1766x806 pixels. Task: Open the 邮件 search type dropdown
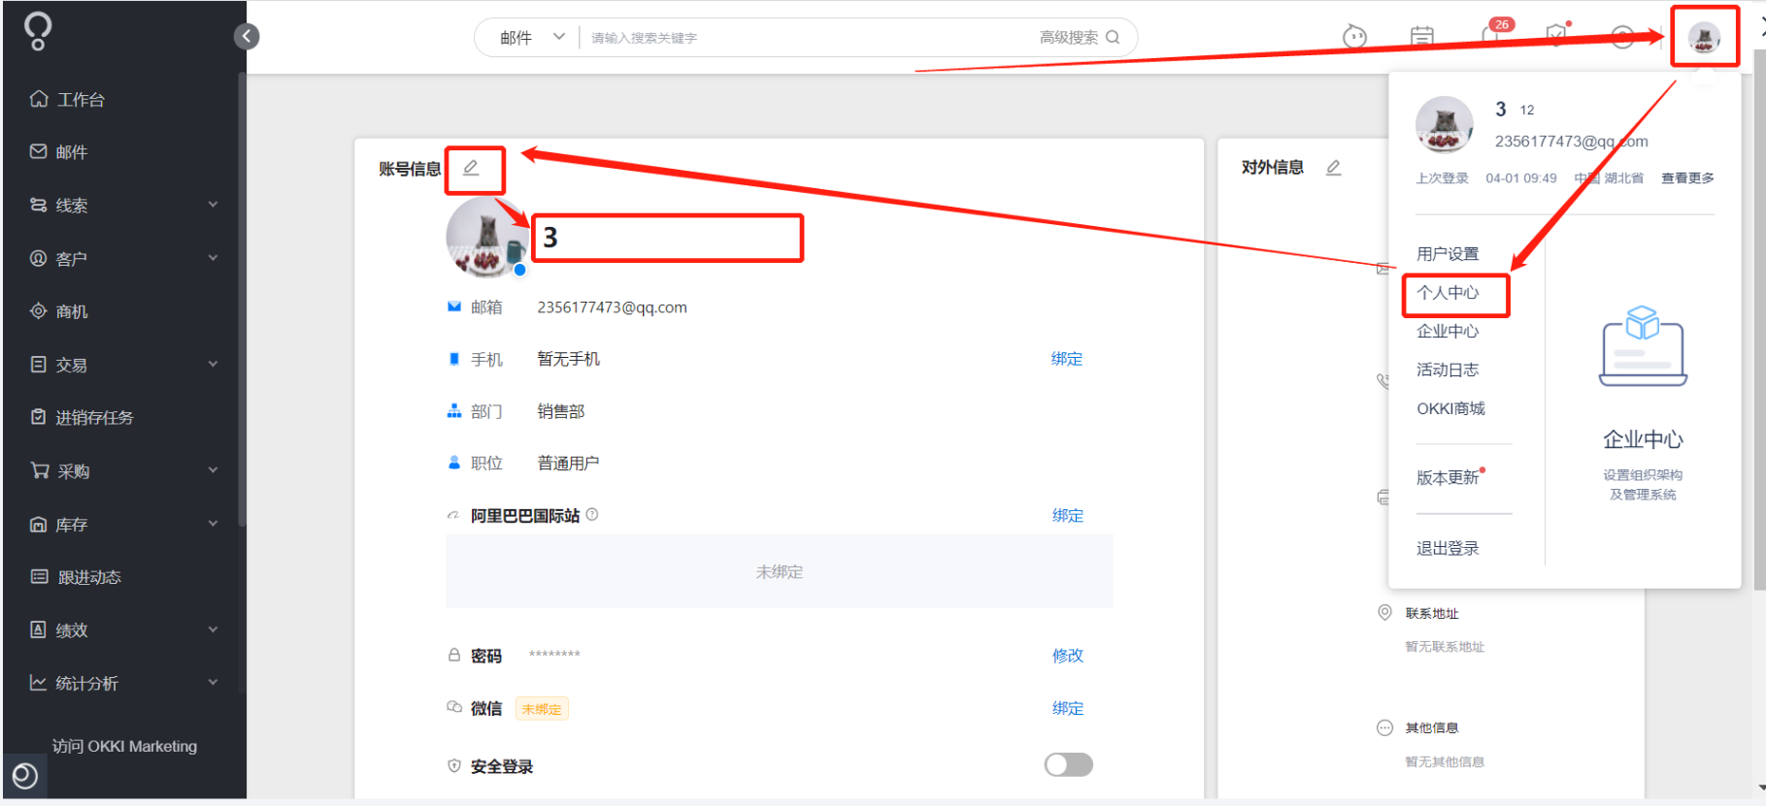[532, 38]
